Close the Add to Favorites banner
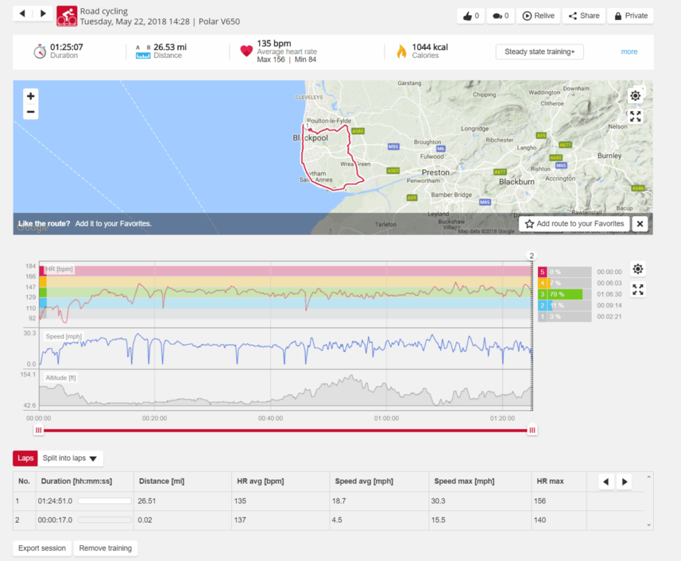This screenshot has width=681, height=561. pos(639,224)
